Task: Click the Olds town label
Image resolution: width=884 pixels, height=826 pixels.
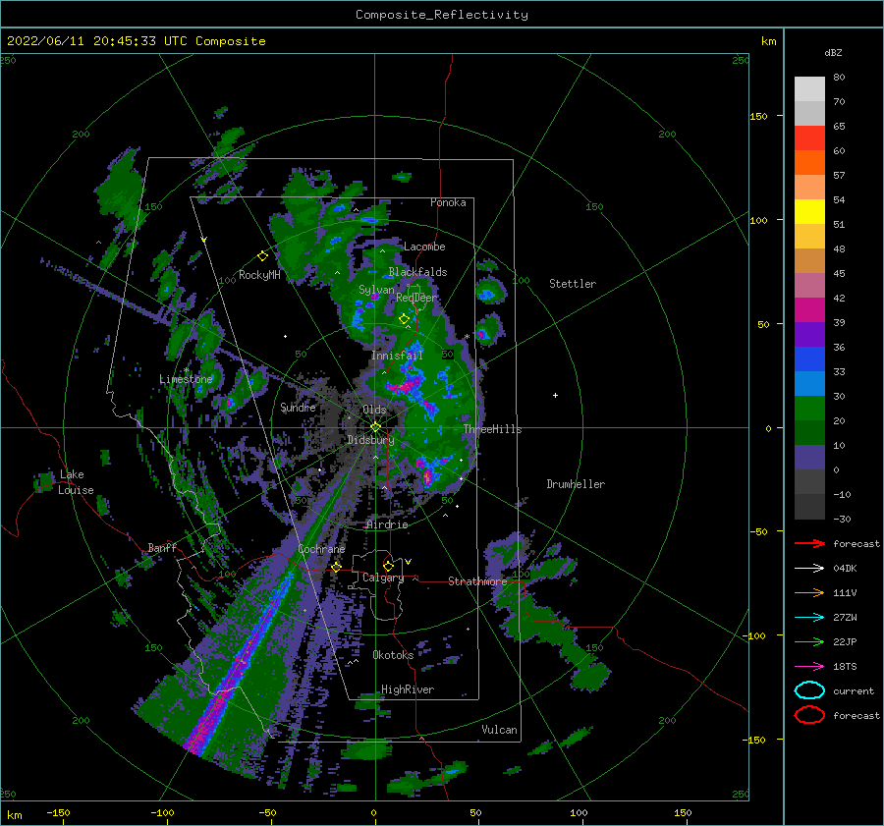Action: point(374,410)
